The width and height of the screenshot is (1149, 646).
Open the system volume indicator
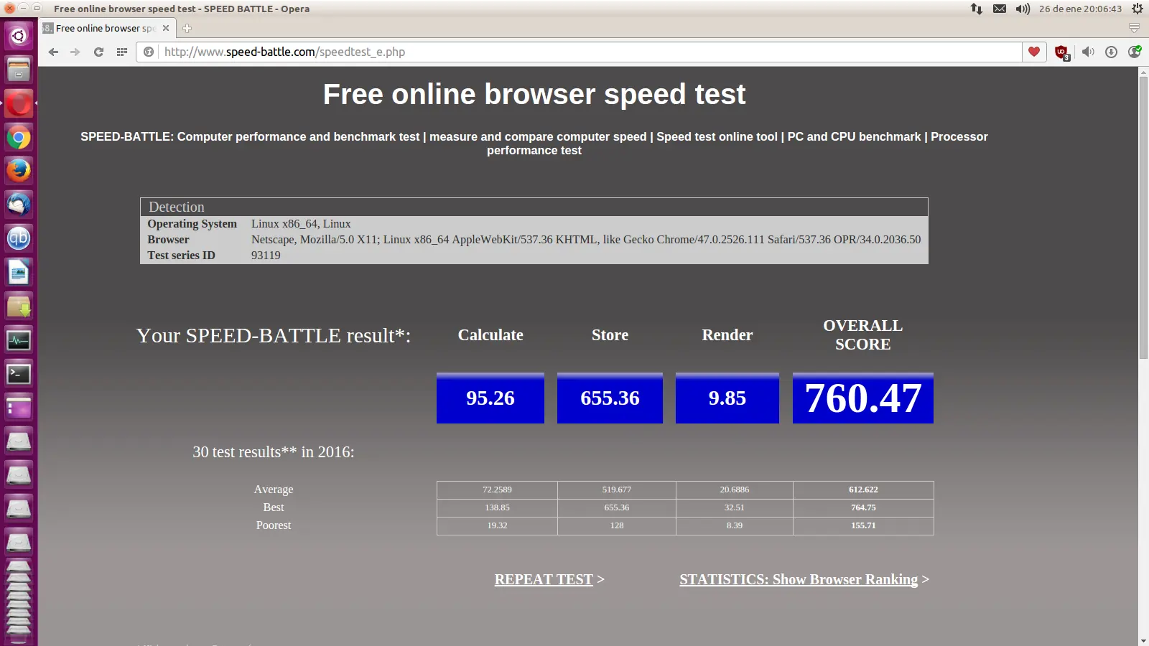(1023, 9)
